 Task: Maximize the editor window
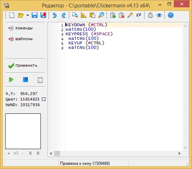[x=169, y=4]
